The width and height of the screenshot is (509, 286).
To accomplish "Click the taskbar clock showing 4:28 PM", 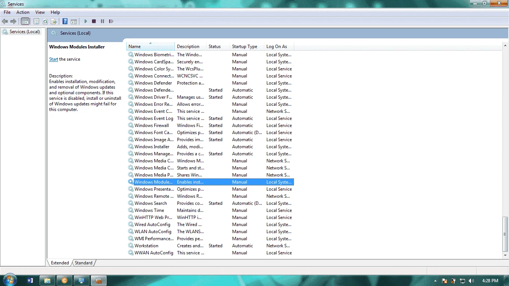I will point(490,281).
